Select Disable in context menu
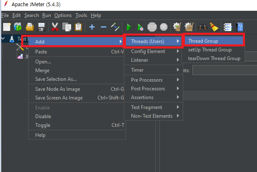 pyautogui.click(x=76, y=116)
